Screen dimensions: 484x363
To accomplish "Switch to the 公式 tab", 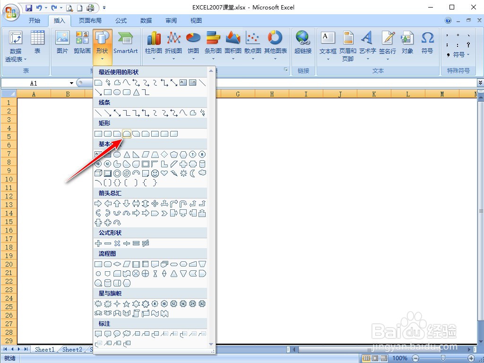I will [121, 20].
